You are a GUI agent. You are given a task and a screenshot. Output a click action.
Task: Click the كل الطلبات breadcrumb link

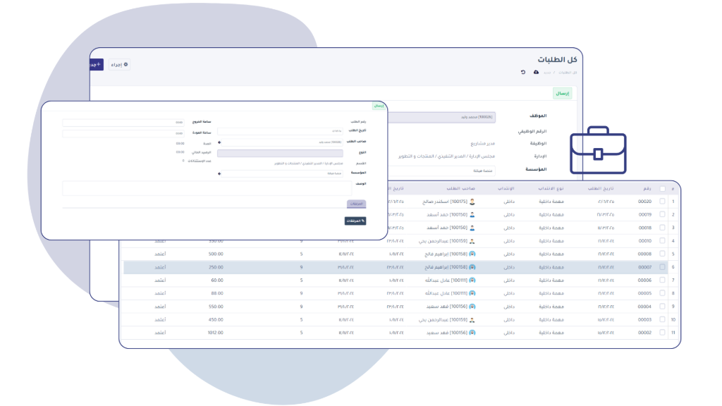point(565,73)
